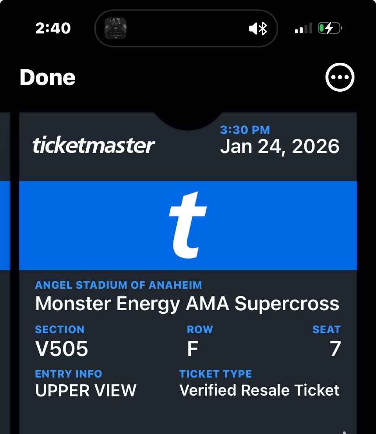Tap the section value V505
This screenshot has width=376, height=434.
(x=61, y=349)
